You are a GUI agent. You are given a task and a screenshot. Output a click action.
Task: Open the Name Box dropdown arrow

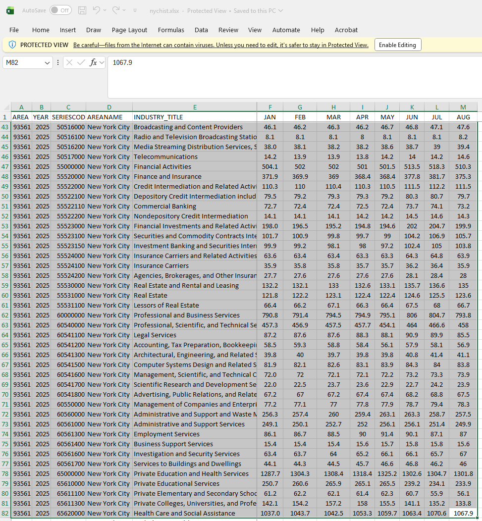point(48,62)
